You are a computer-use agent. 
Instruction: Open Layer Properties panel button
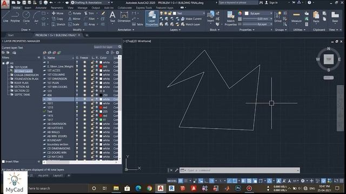coord(151,18)
